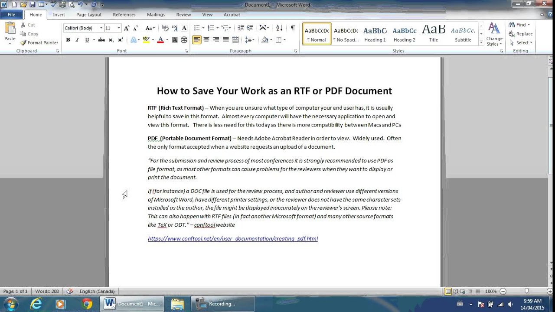The width and height of the screenshot is (555, 312).
Task: Click the Shrink Font icon
Action: [136, 28]
